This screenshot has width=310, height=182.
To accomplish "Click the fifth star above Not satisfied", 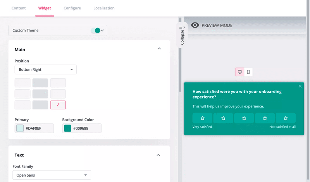I will tap(286, 118).
